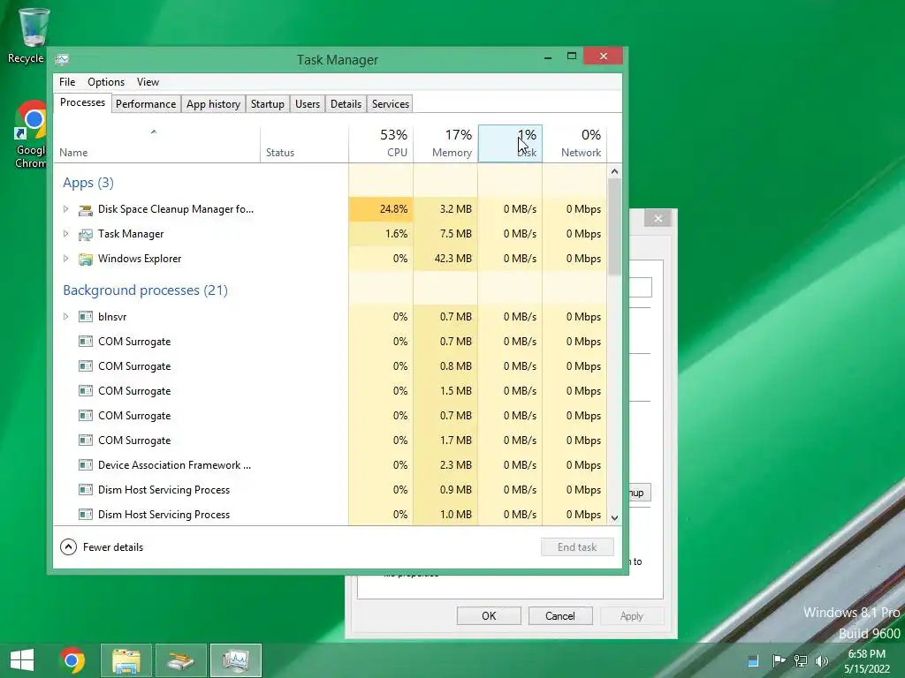Click the Disk Space Cleanup Manager process icon

coord(86,209)
